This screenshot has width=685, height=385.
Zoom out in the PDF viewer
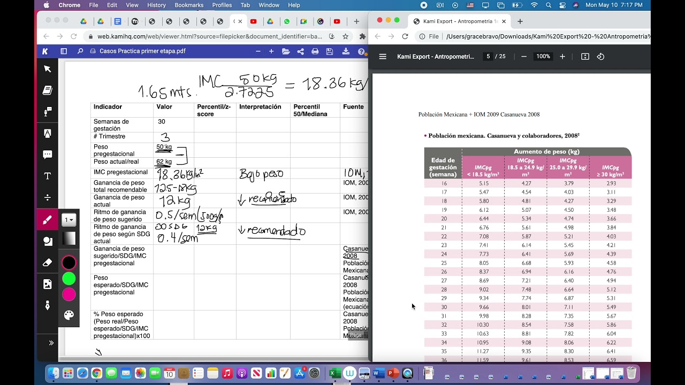coord(524,56)
